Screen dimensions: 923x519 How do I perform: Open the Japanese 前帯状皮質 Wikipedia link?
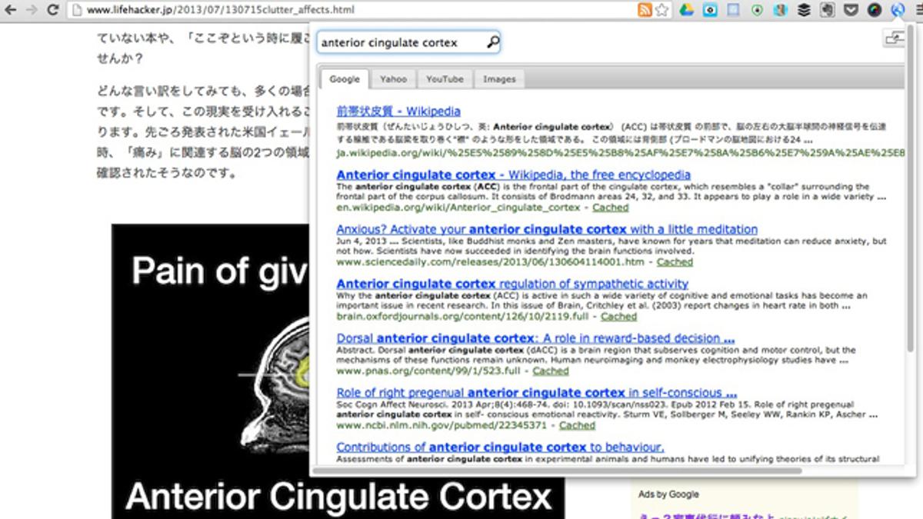[x=398, y=111]
